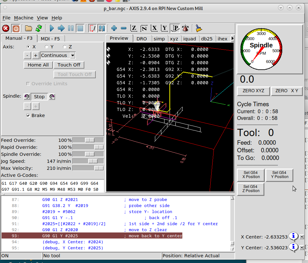Viewport: 308px width, 263px height.
Task: Reload the current file with green arrows
Action: (x=39, y=28)
